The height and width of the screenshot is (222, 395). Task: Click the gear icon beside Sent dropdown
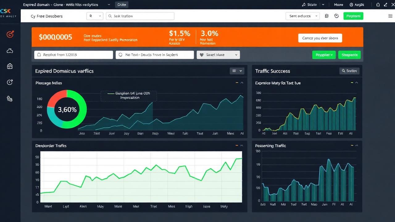tap(326, 16)
